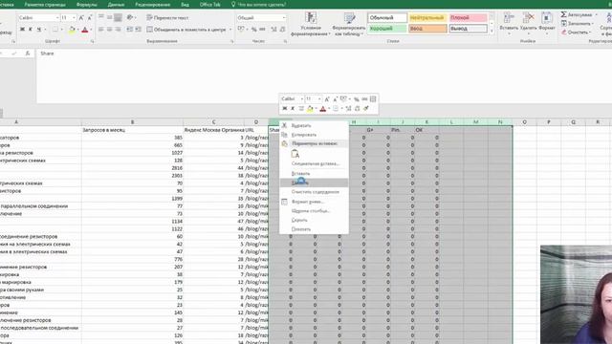Image resolution: width=612 pixels, height=344 pixels.
Task: Open the Данные ribbon tab
Action: 116,5
